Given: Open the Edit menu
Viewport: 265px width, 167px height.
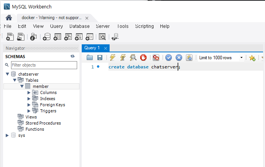Looking at the screenshot, I should coord(22,26).
